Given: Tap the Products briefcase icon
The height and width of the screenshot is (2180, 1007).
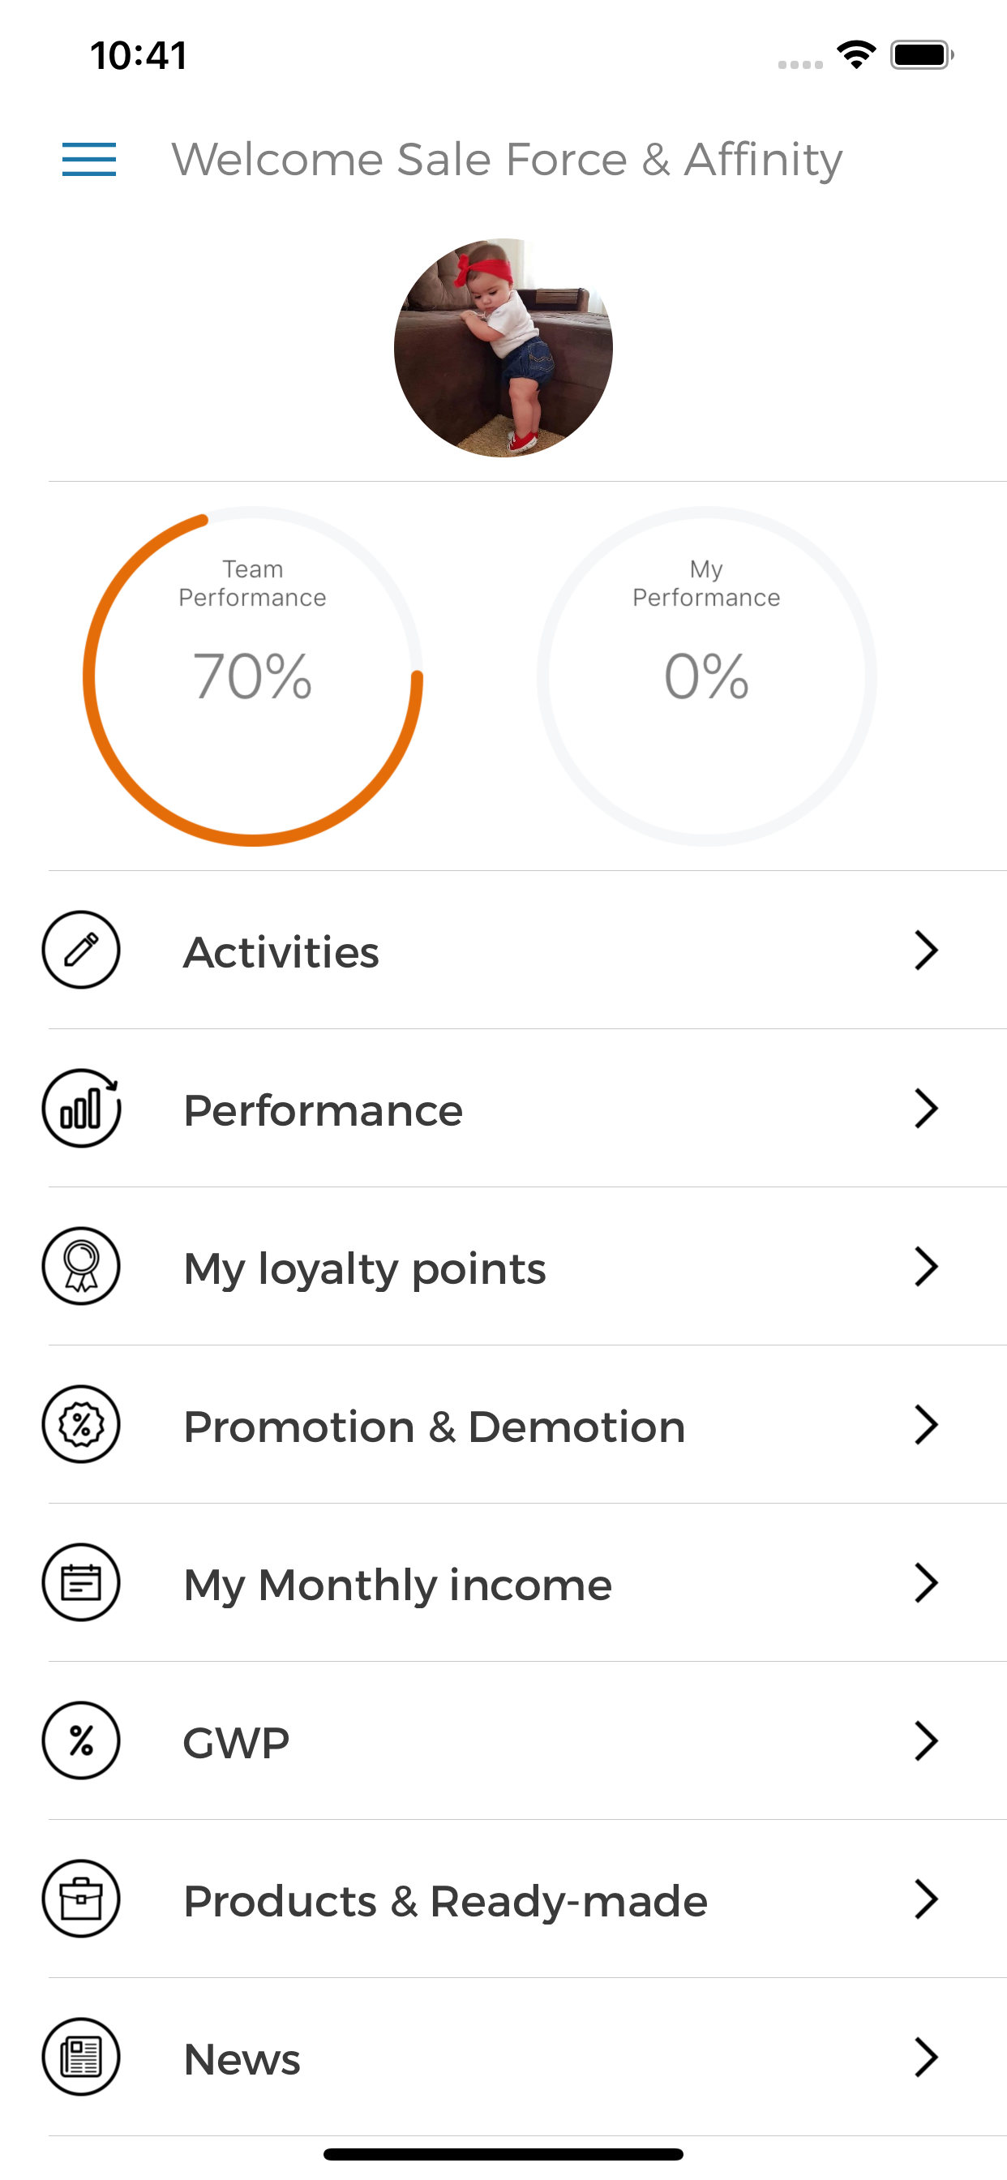Looking at the screenshot, I should coord(81,1899).
